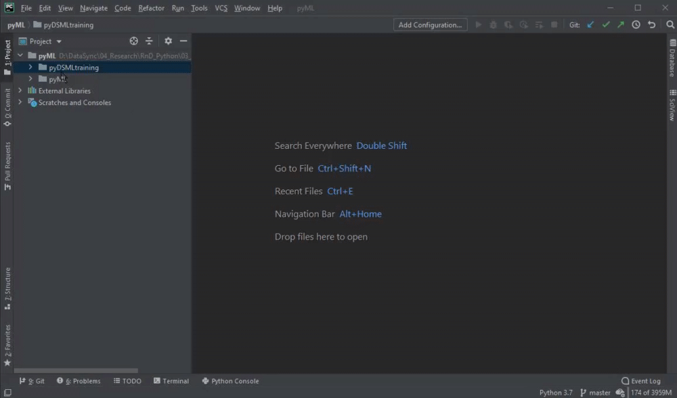Toggle the Structure side tab

click(x=7, y=288)
